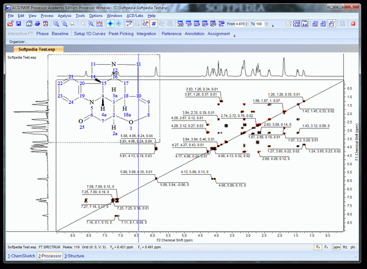Select the Hz units button
367x269 pixels.
345,247
